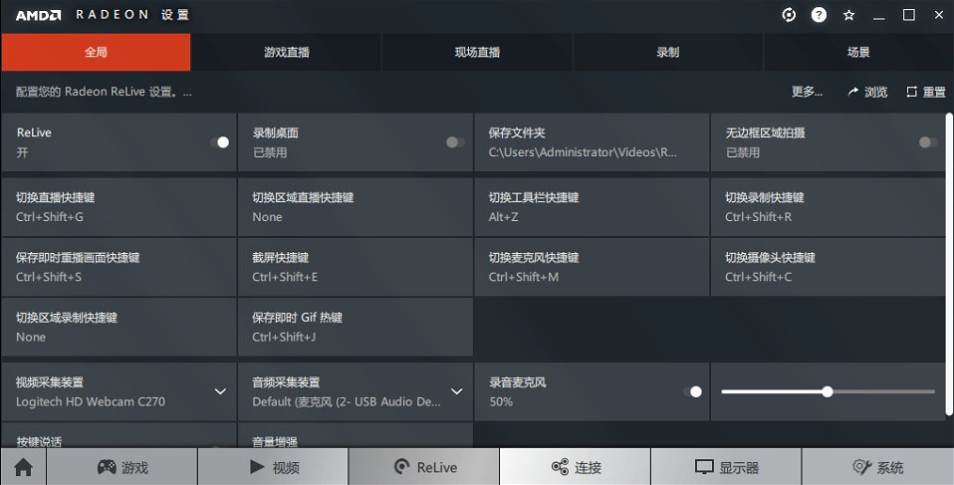Open the update notifications icon
Screen dimensions: 954x485
[789, 15]
